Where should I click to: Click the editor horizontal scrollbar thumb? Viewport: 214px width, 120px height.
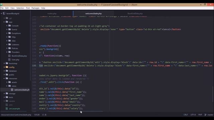[76, 111]
